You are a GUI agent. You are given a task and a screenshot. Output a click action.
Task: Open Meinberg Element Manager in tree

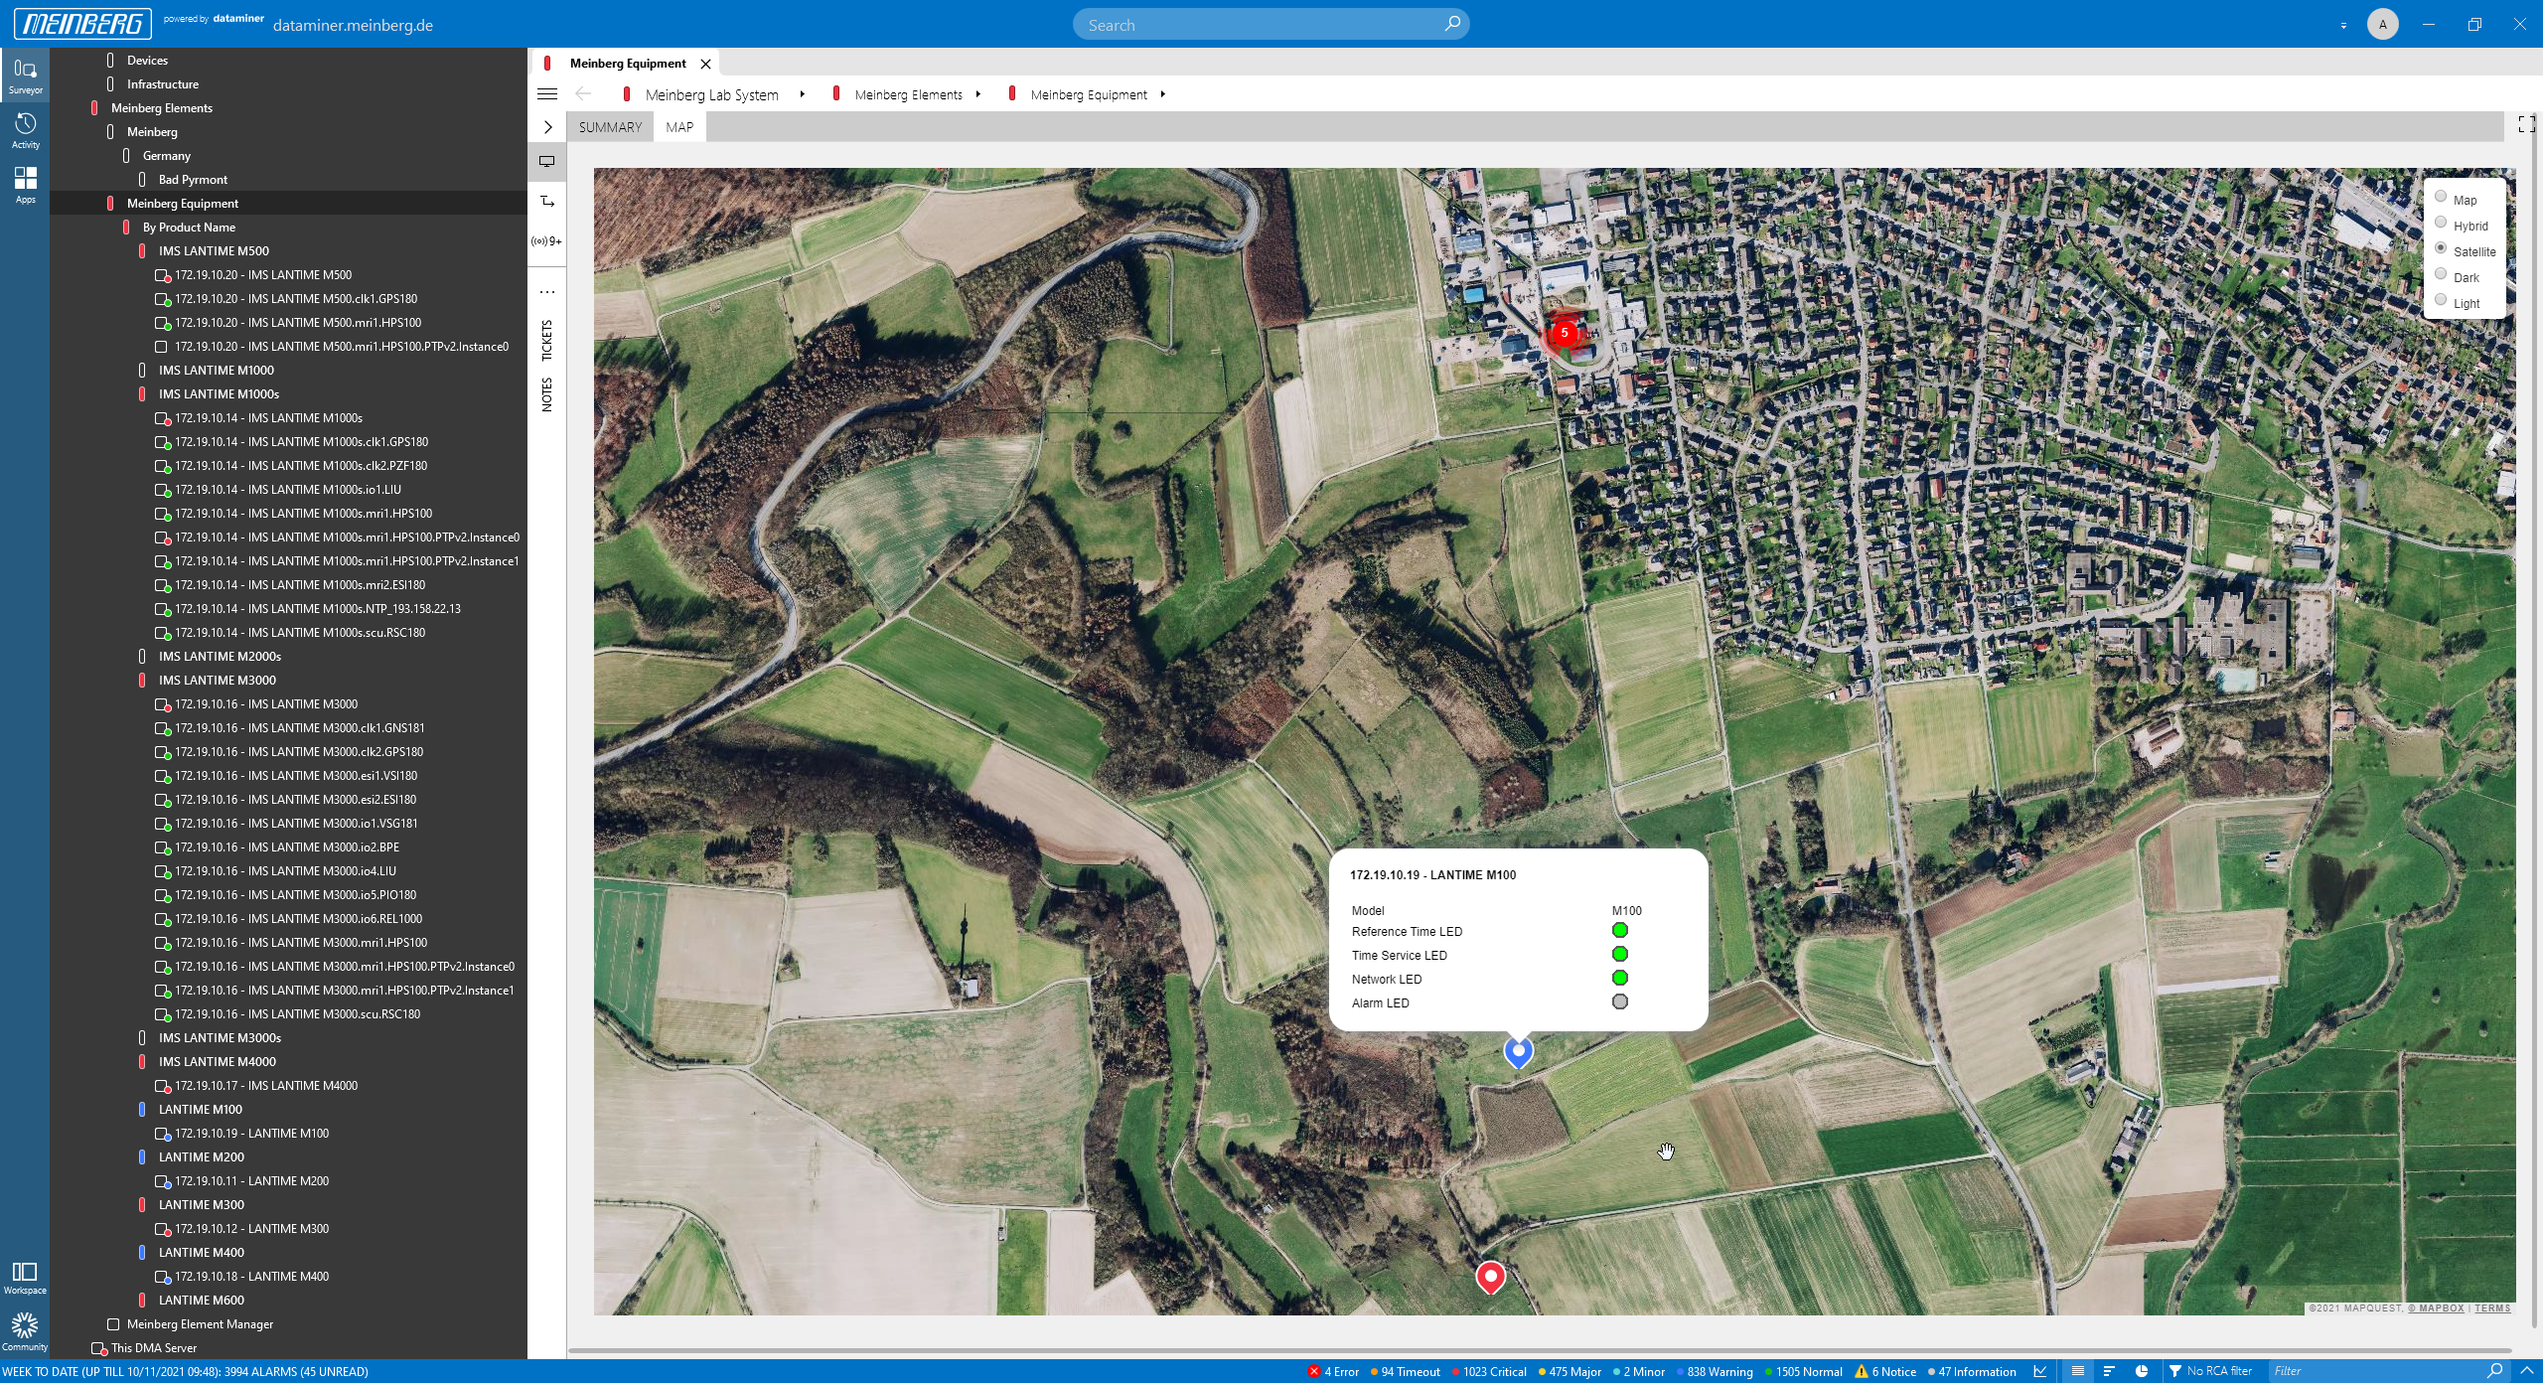(x=200, y=1324)
